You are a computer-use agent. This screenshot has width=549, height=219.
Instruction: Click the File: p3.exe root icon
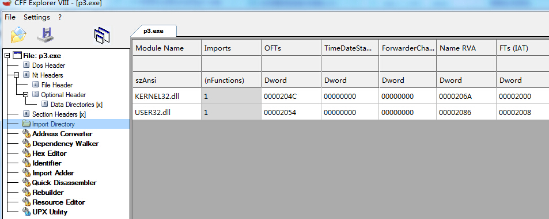point(17,55)
